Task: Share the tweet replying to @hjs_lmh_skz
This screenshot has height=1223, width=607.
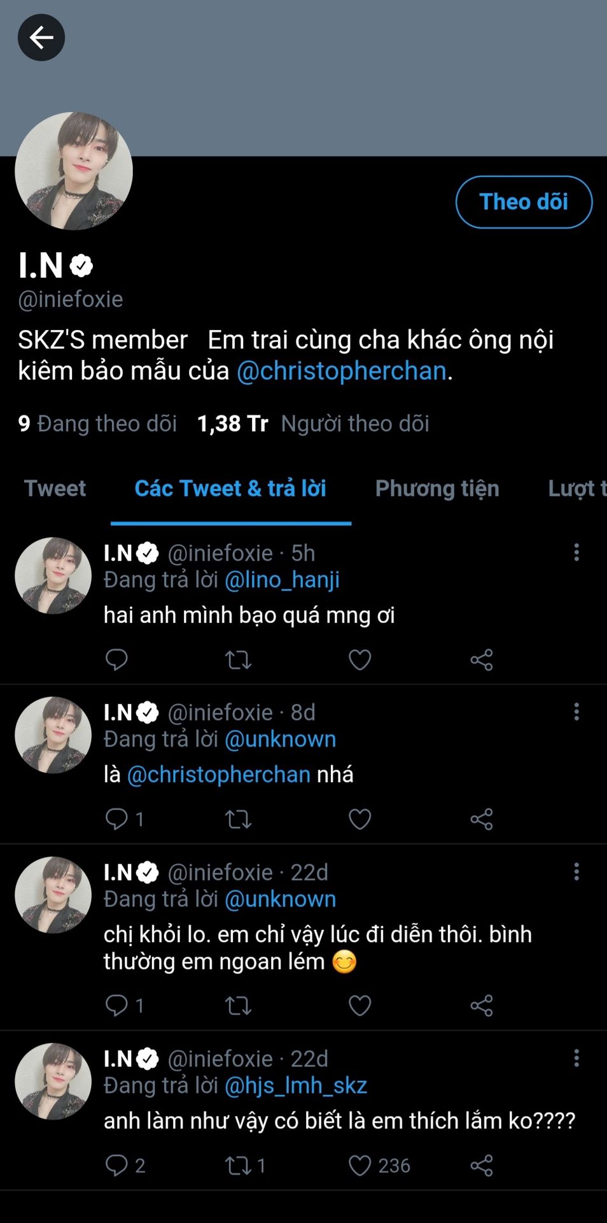Action: point(482,1165)
